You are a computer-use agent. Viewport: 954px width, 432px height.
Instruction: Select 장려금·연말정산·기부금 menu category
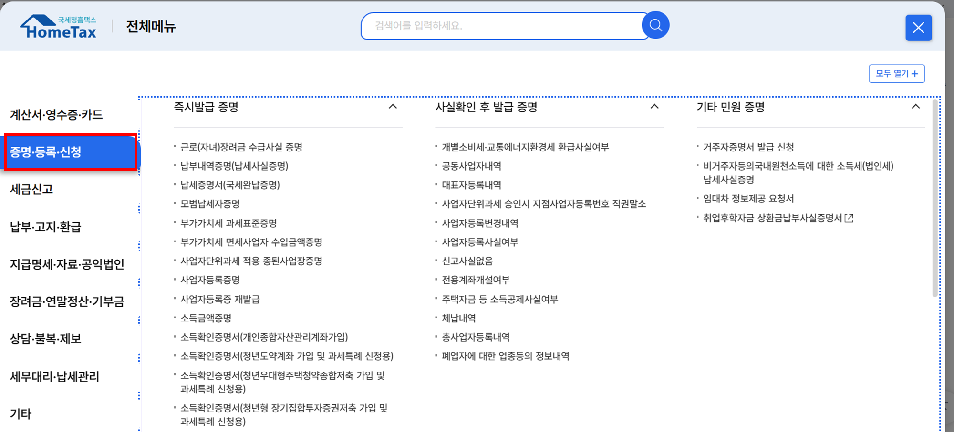[x=67, y=301]
